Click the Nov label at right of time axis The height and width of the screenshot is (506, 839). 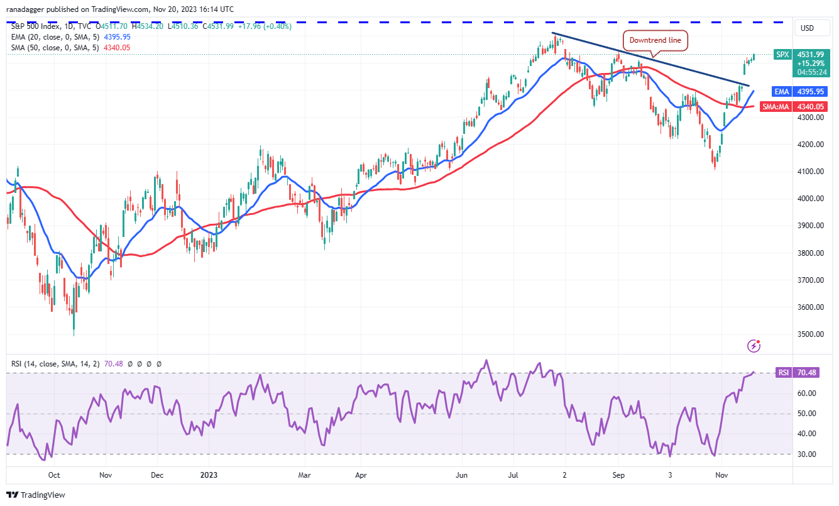point(721,476)
